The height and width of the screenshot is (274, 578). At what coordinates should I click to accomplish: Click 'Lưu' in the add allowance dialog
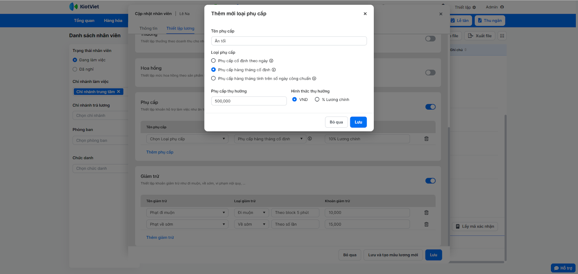[x=358, y=122]
